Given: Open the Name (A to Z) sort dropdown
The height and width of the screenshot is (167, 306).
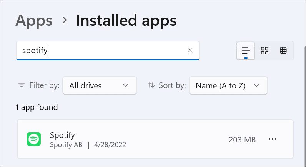Looking at the screenshot, I should (x=228, y=85).
